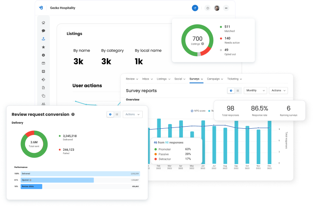Click the 98 Total responses stat
The height and width of the screenshot is (207, 316).
click(x=230, y=111)
